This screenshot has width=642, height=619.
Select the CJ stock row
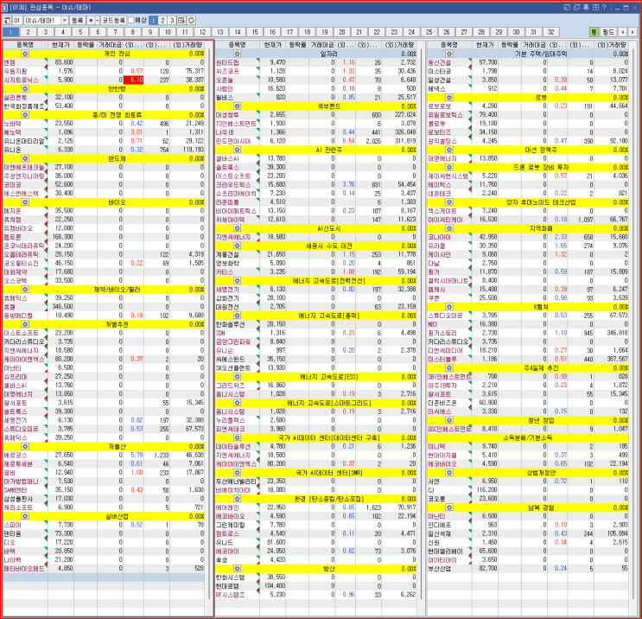528,490
